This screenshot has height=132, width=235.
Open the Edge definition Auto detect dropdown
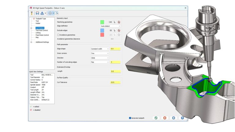[110, 26]
